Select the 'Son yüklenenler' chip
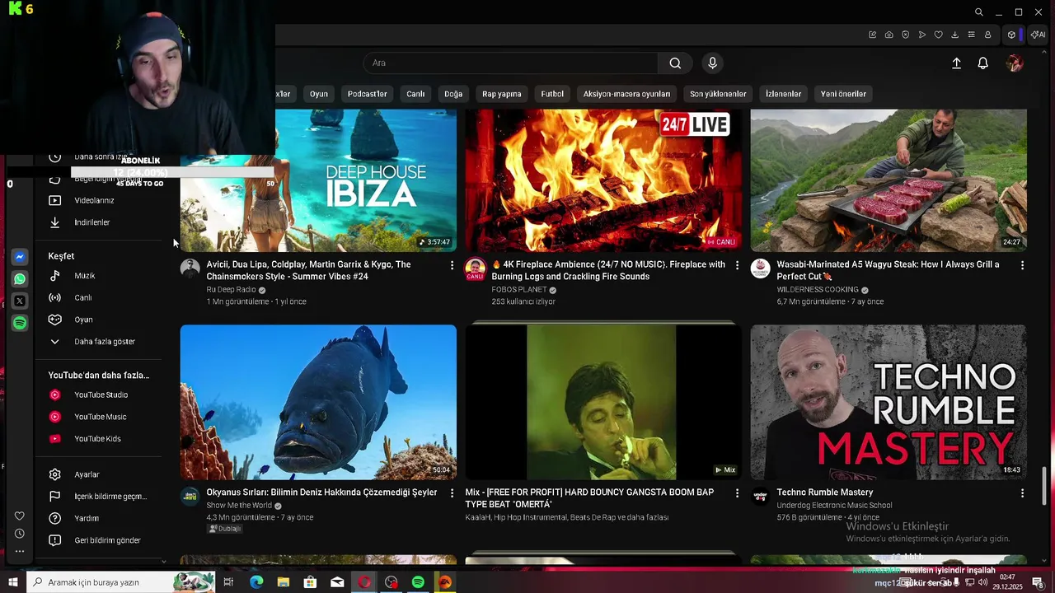The width and height of the screenshot is (1055, 593). [718, 94]
